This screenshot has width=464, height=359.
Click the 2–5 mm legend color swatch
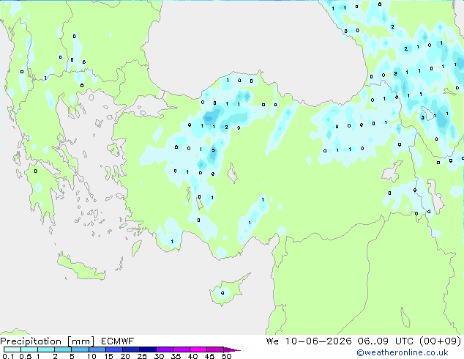point(63,349)
